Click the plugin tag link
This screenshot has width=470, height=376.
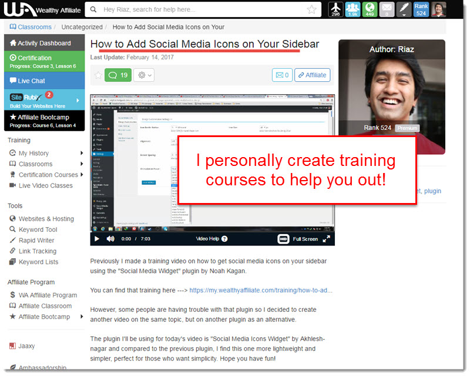[x=432, y=191]
